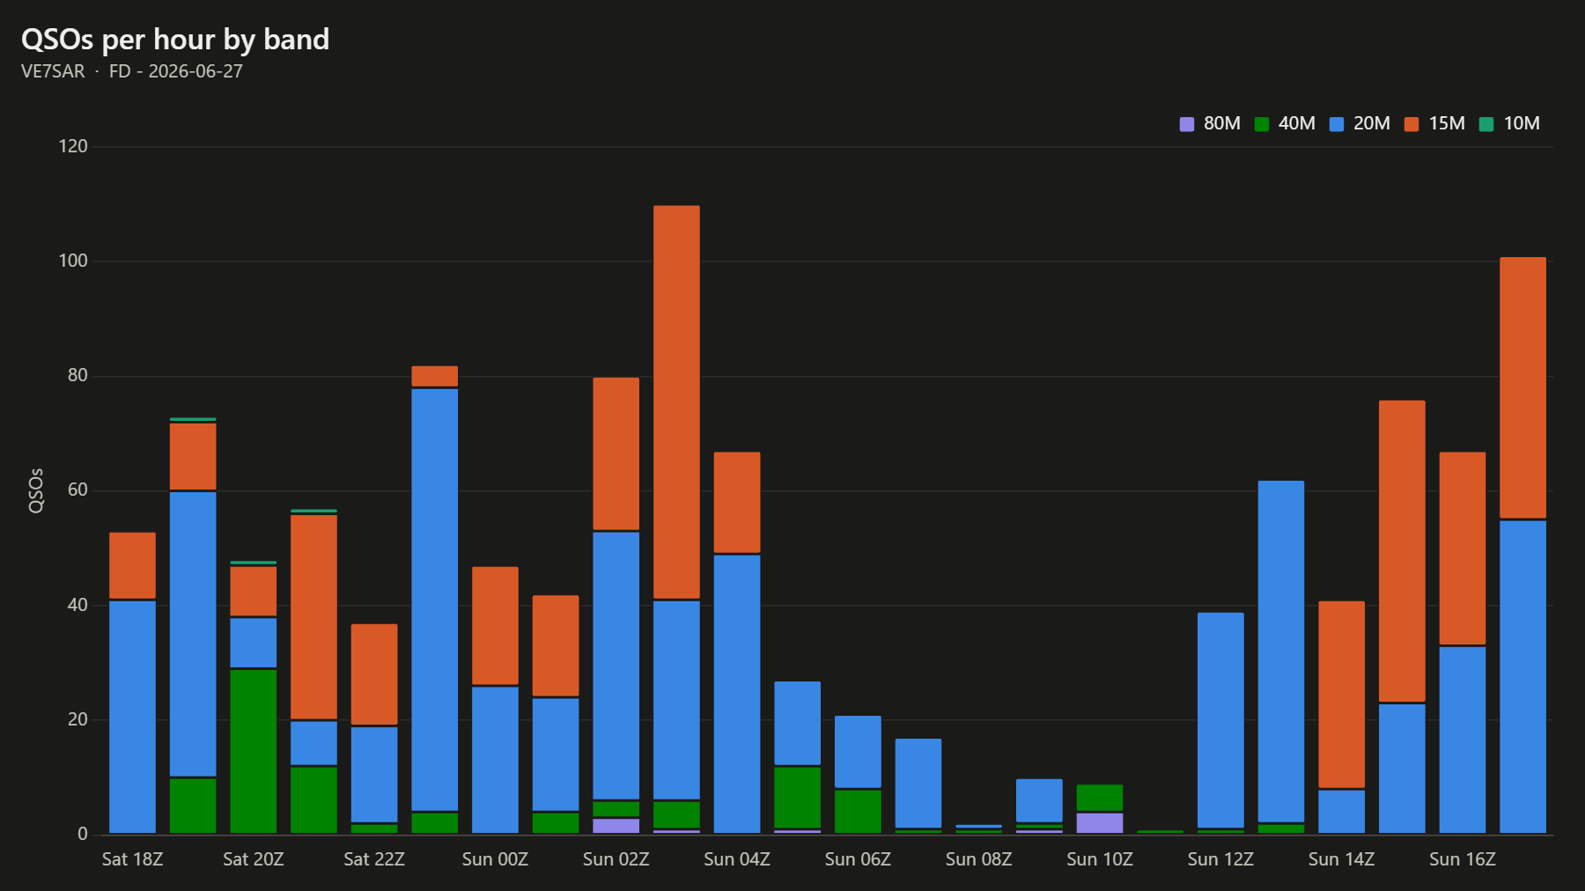Click the 'Sun 02Z' x-axis label
This screenshot has height=891, width=1585.
(616, 859)
